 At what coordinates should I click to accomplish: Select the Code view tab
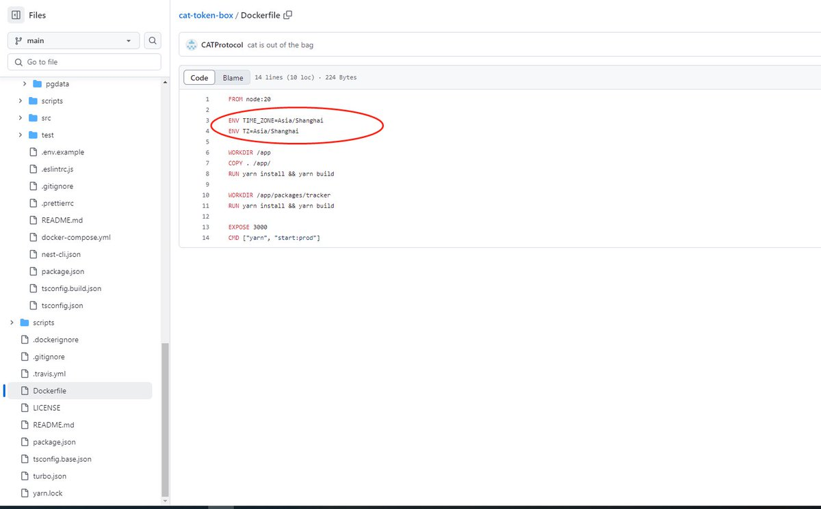[199, 78]
